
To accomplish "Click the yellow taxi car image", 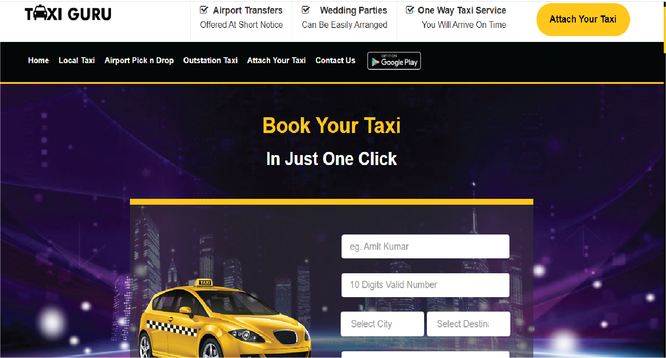I will [x=224, y=318].
